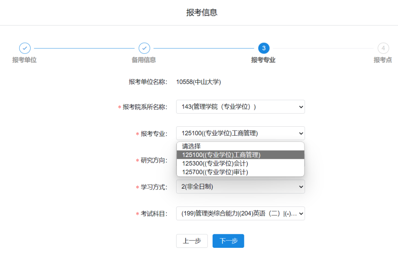Click the 10558(中山大学) unit name text
This screenshot has width=398, height=253.
[x=198, y=82]
